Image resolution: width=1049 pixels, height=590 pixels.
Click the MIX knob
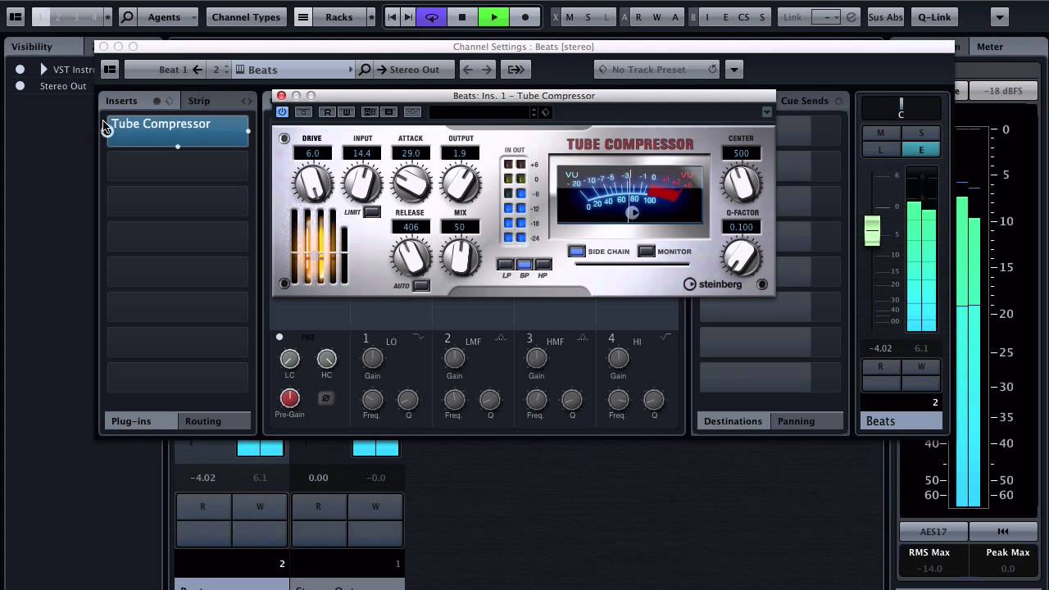pyautogui.click(x=461, y=256)
